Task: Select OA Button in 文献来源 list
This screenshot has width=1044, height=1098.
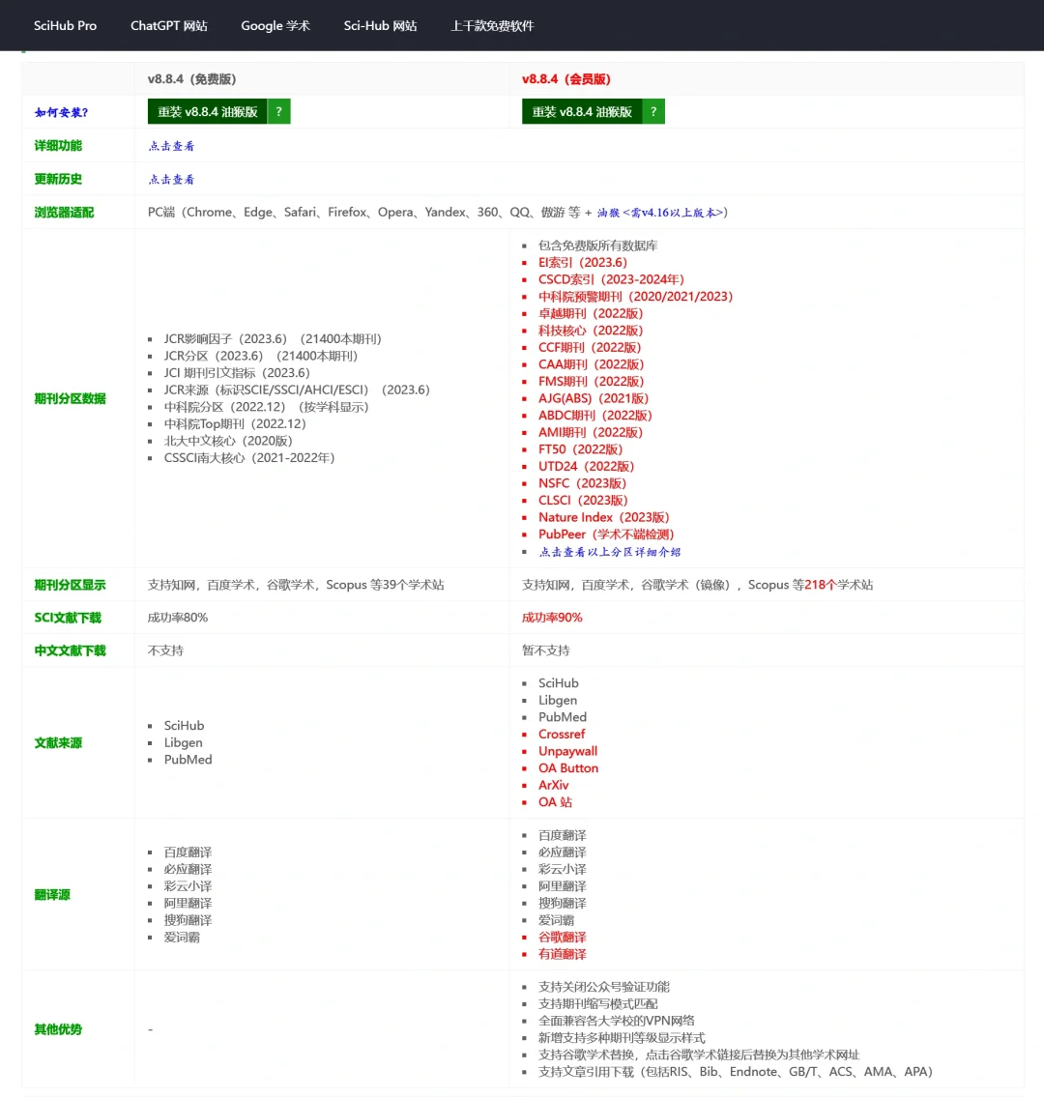Action: [x=568, y=768]
